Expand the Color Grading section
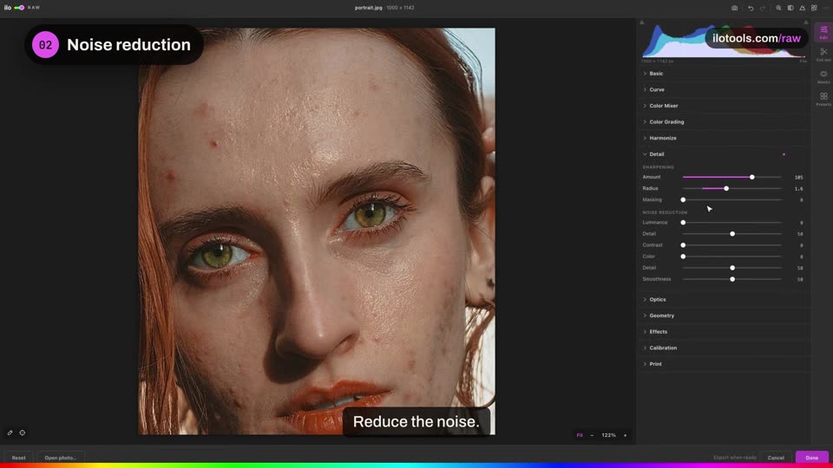The height and width of the screenshot is (468, 833). pyautogui.click(x=723, y=122)
